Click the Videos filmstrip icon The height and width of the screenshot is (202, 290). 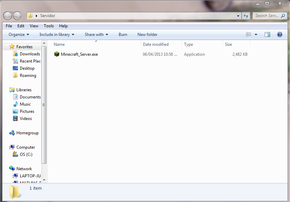click(x=15, y=119)
